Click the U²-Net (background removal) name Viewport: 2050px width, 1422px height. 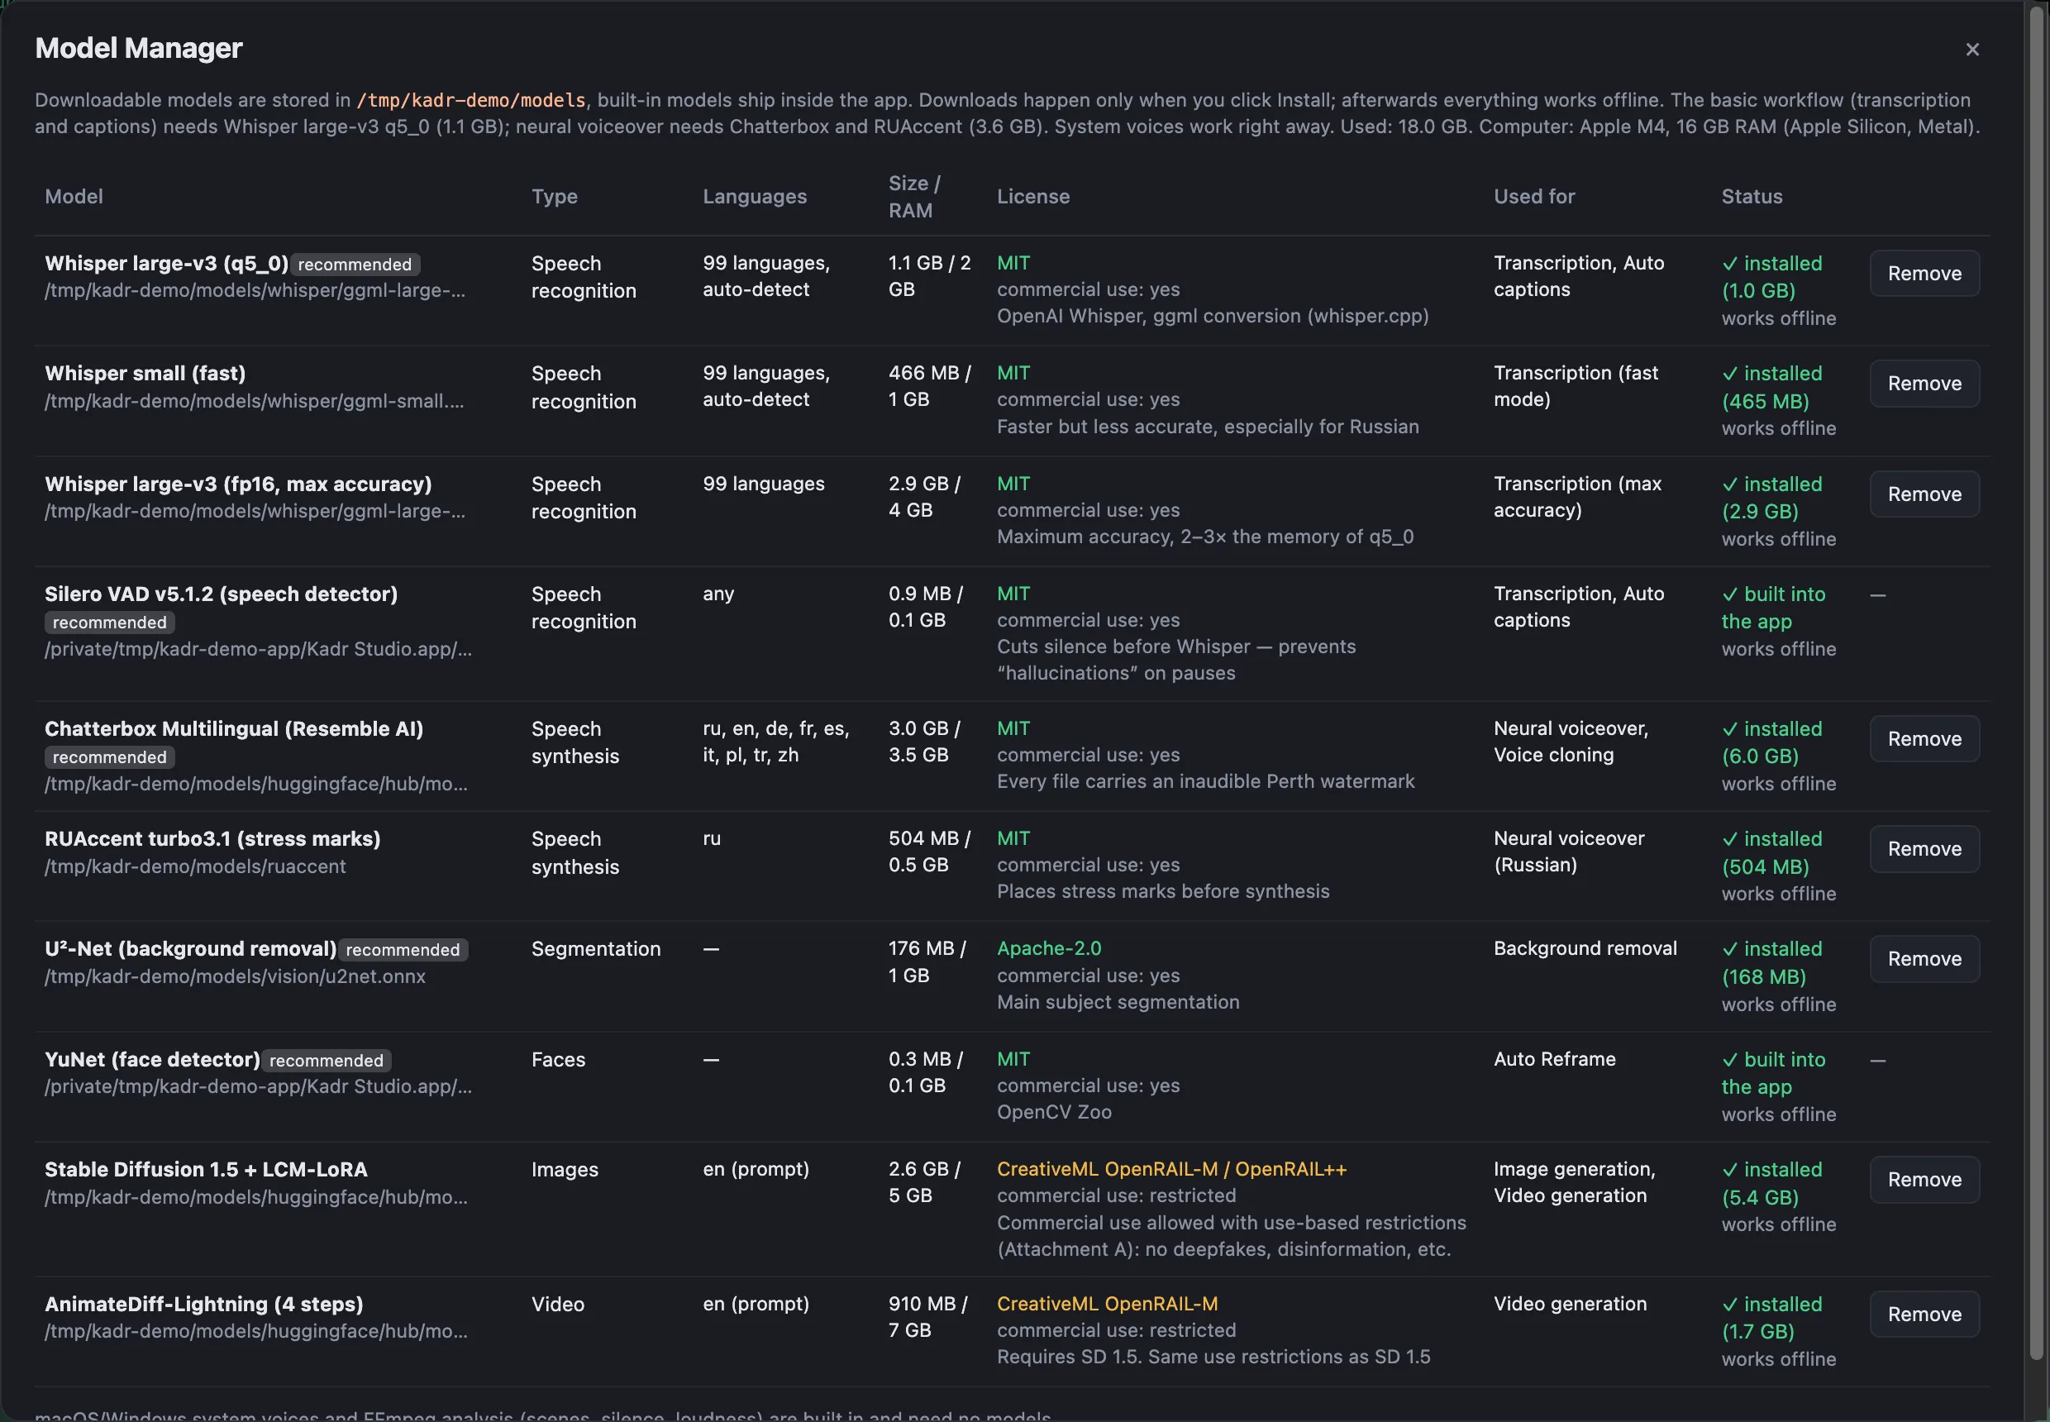(190, 949)
